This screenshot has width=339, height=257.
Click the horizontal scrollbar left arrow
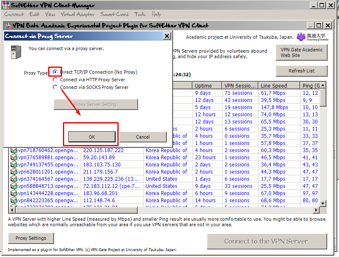pos(12,210)
